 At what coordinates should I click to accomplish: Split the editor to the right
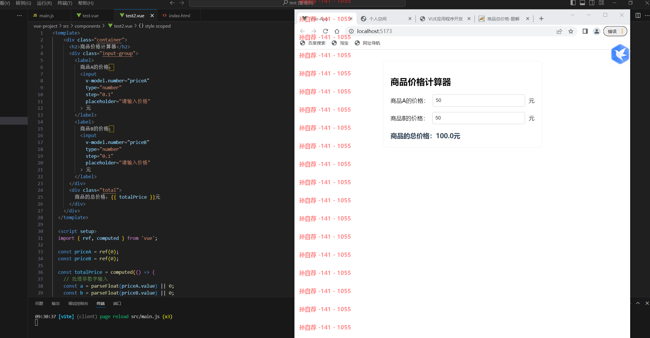coord(638,16)
